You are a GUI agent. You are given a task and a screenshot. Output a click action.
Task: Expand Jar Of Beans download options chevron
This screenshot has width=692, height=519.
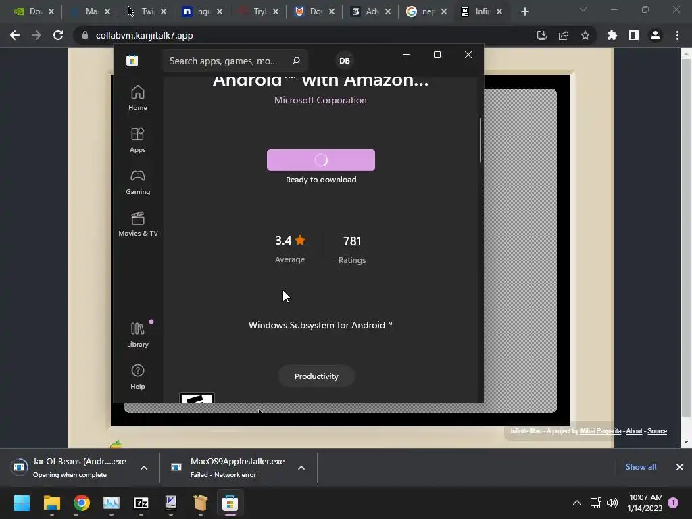point(144,468)
